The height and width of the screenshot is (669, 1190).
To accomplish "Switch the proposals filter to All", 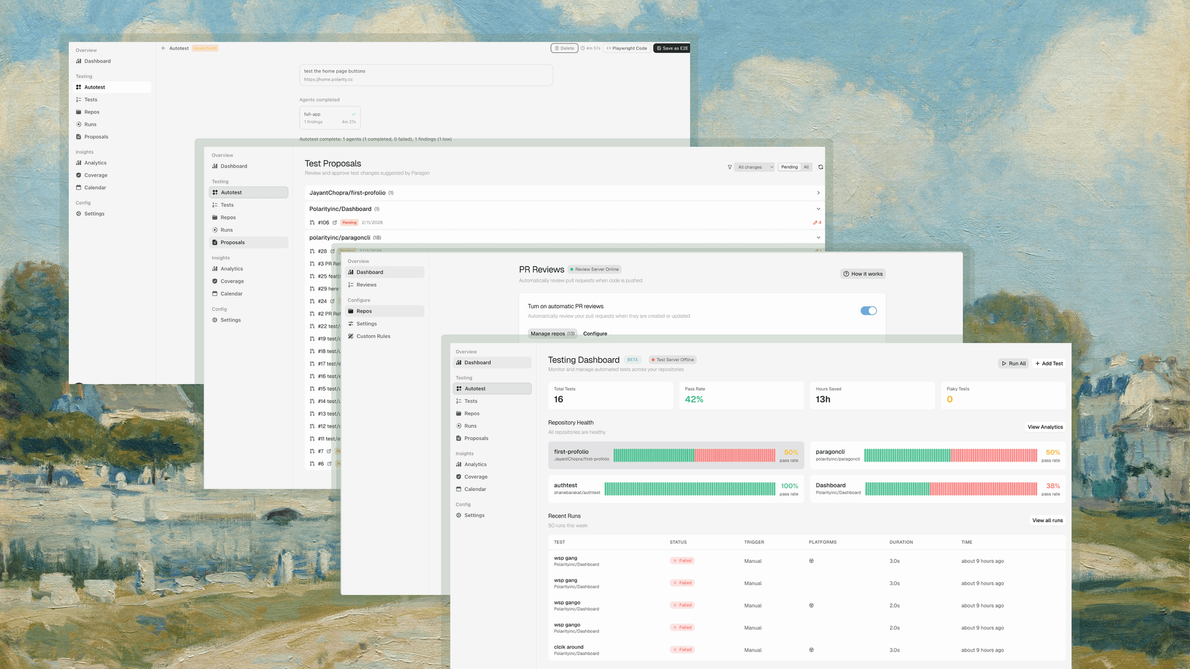I will point(807,167).
